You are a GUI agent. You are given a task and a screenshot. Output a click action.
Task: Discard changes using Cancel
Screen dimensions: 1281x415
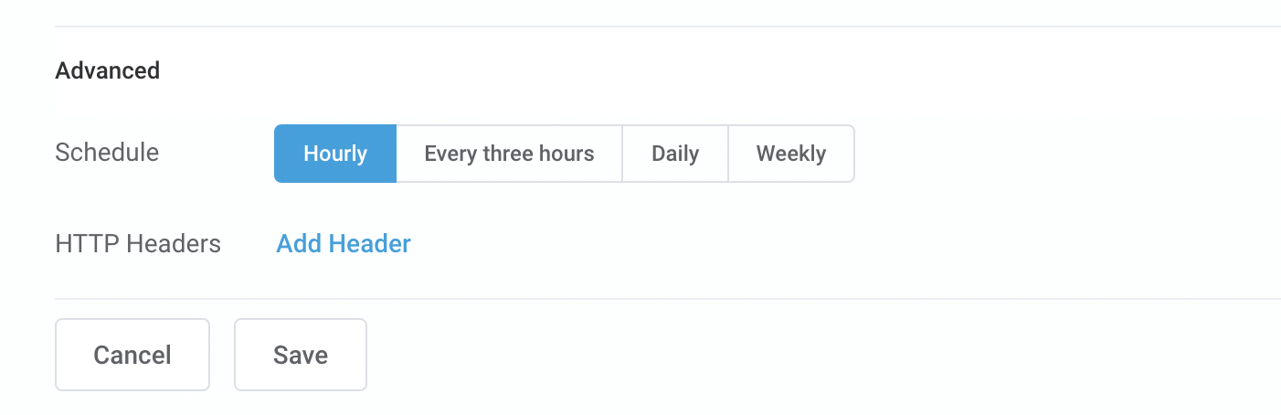point(132,355)
